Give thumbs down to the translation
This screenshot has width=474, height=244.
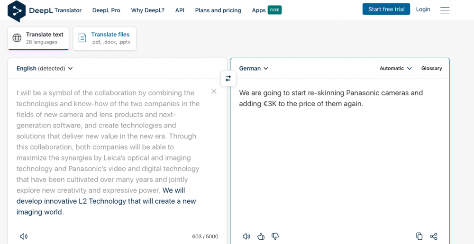click(275, 236)
